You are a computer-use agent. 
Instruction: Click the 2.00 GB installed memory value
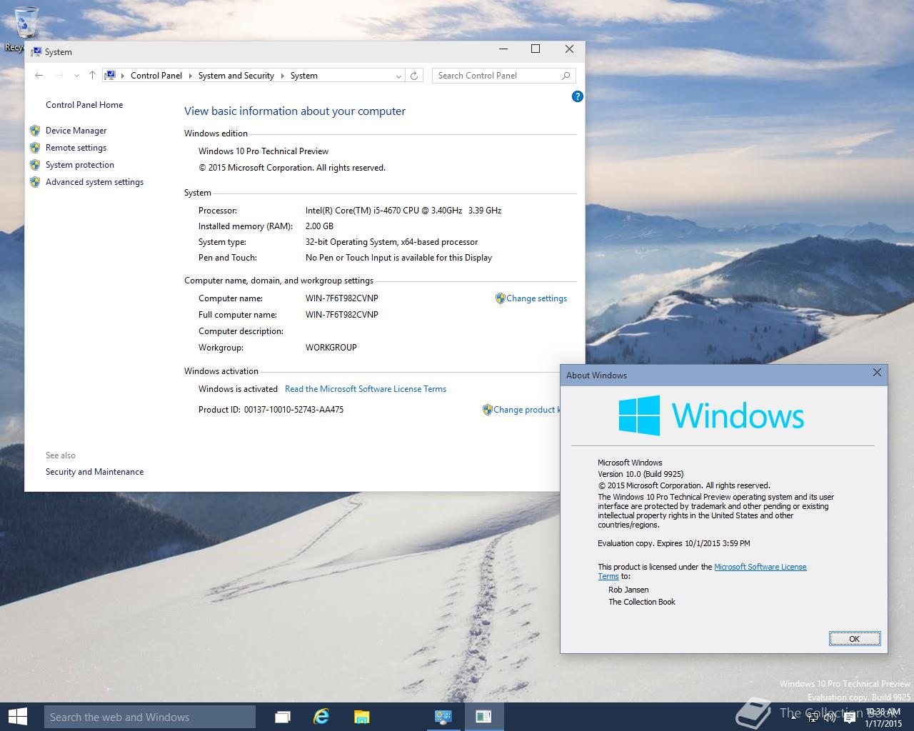319,226
